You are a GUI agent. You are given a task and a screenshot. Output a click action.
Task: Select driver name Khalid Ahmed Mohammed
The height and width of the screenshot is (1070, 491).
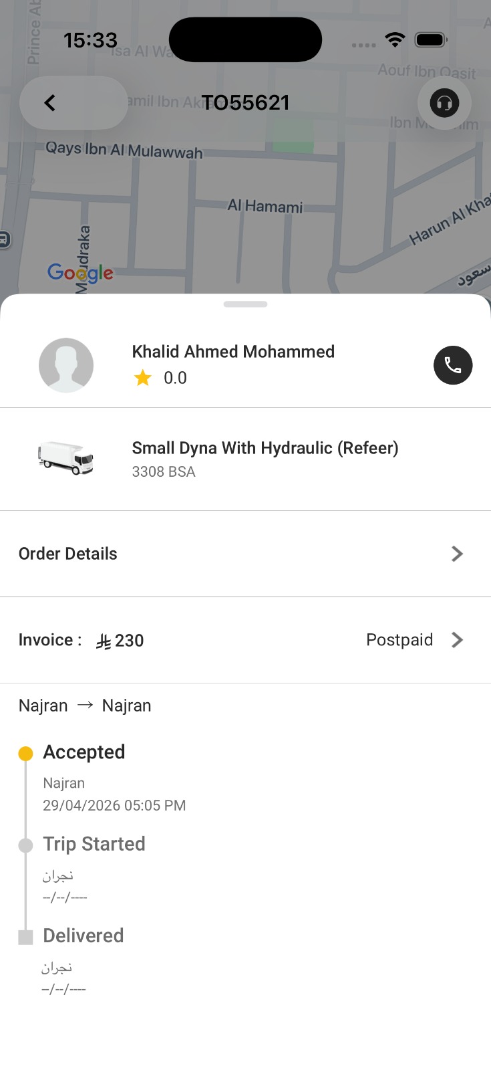233,352
